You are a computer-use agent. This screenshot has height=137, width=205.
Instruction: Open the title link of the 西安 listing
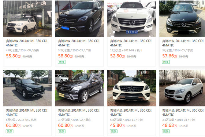pyautogui.click(x=27, y=43)
